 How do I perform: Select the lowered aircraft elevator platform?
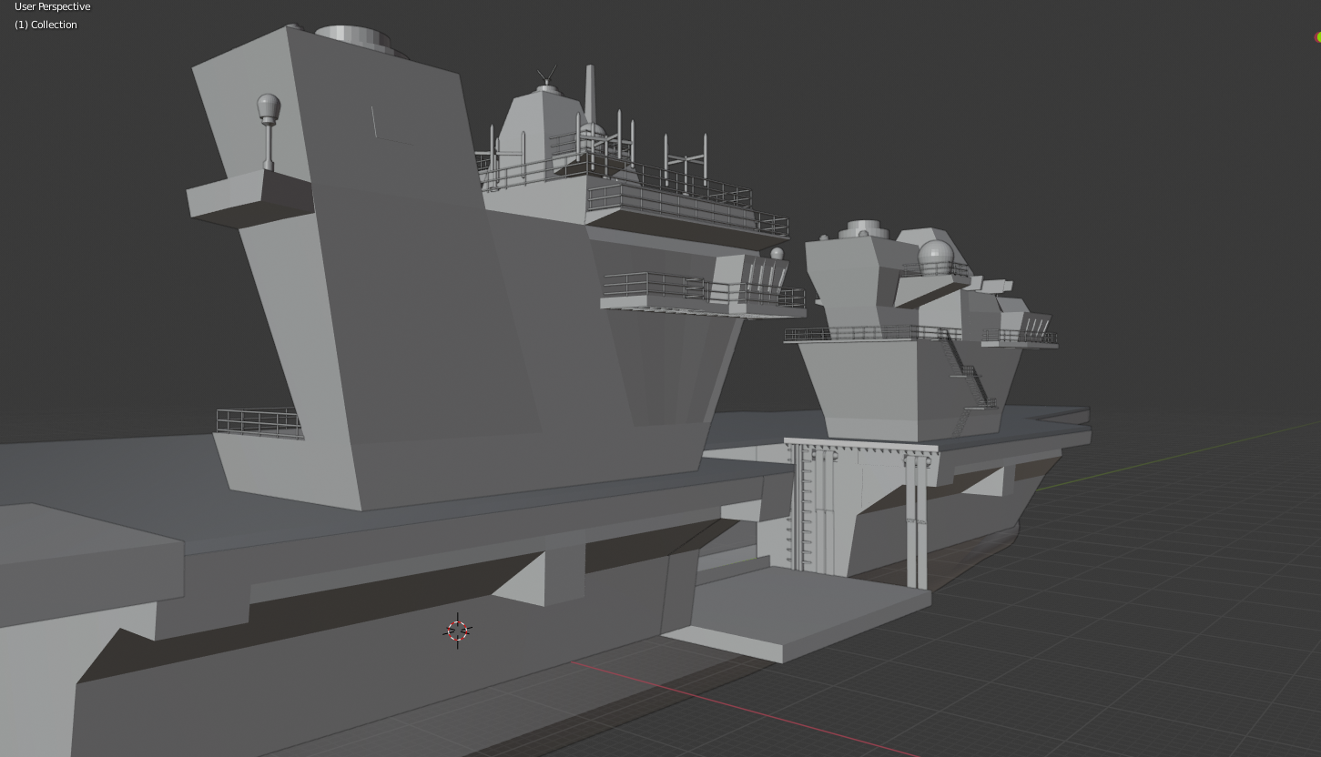click(797, 611)
